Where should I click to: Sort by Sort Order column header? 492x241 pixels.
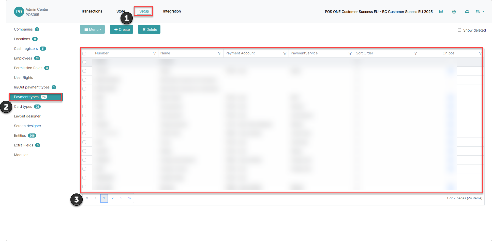click(x=364, y=53)
